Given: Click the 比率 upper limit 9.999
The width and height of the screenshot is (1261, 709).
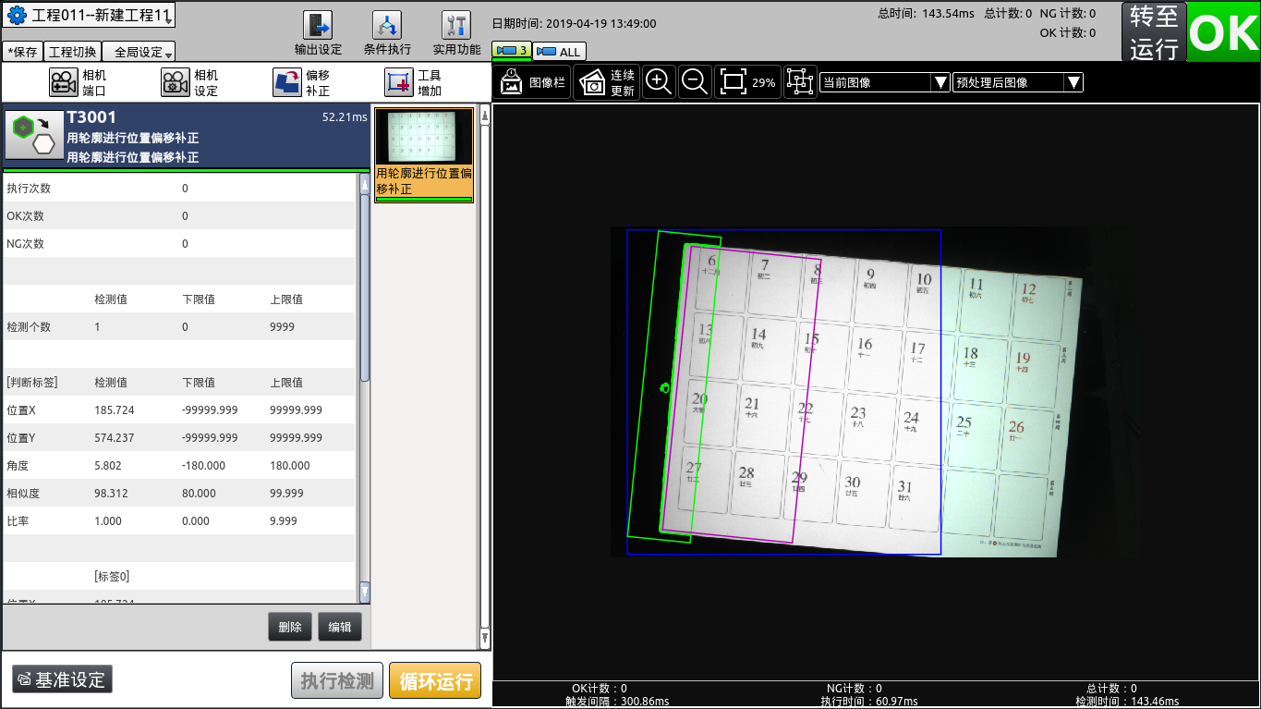Looking at the screenshot, I should pyautogui.click(x=284, y=521).
